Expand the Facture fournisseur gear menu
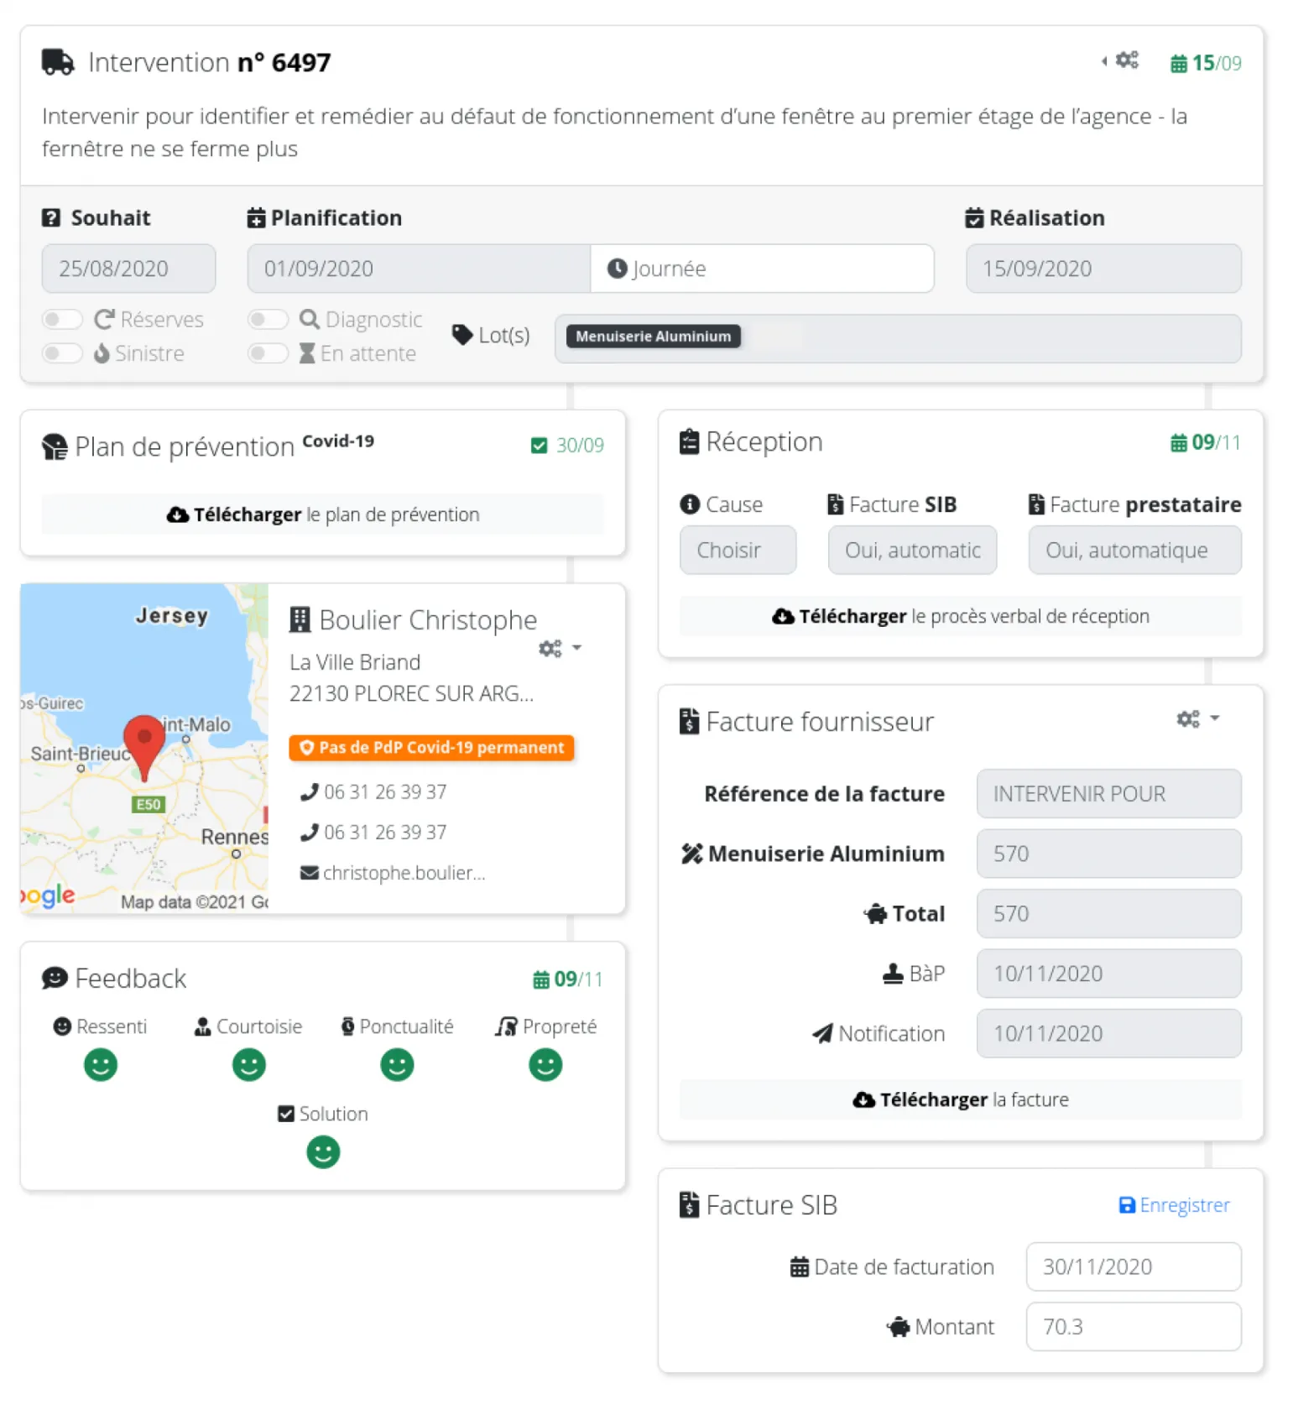 (1197, 719)
